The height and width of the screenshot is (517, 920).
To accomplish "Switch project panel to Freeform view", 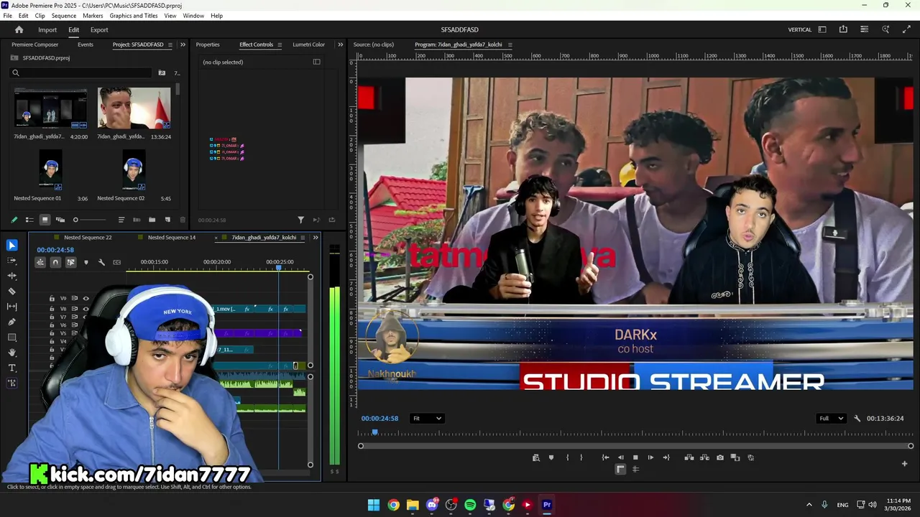I will pyautogui.click(x=60, y=220).
